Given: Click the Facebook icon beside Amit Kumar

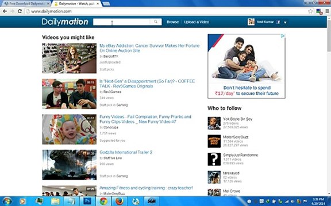Looking at the screenshot, I should point(278,22).
